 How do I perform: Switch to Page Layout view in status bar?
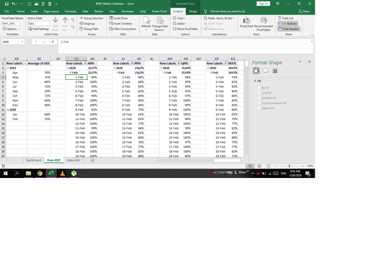(x=260, y=166)
